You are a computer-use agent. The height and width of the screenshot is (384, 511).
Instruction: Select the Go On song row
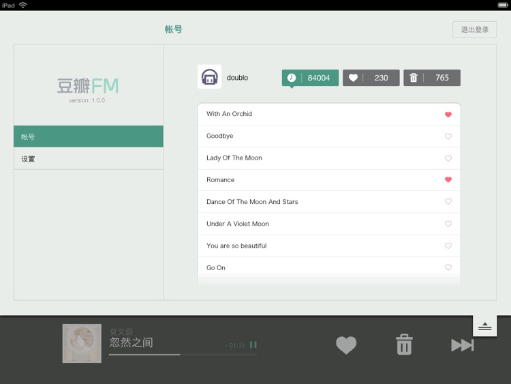pyautogui.click(x=329, y=267)
